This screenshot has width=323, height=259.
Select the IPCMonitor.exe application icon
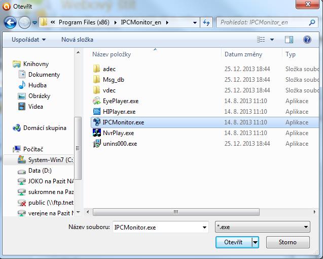[97, 122]
